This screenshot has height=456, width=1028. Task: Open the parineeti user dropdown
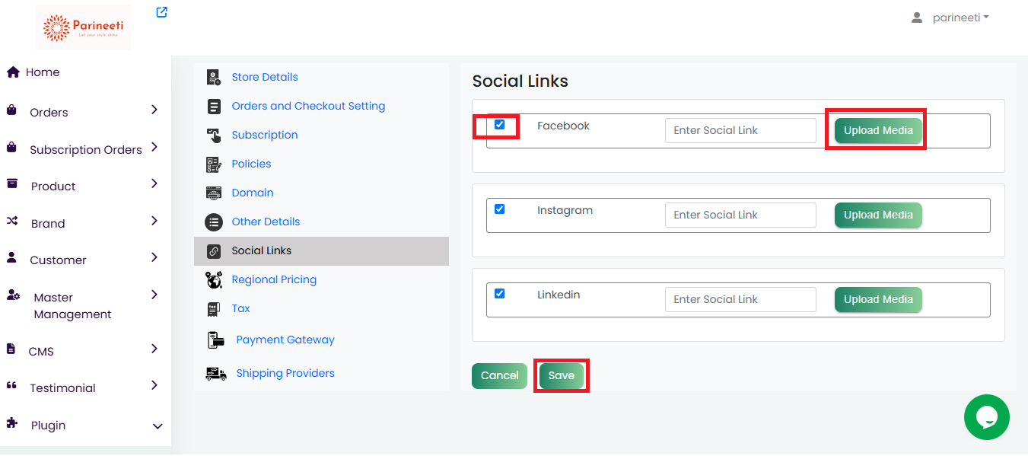(x=951, y=18)
